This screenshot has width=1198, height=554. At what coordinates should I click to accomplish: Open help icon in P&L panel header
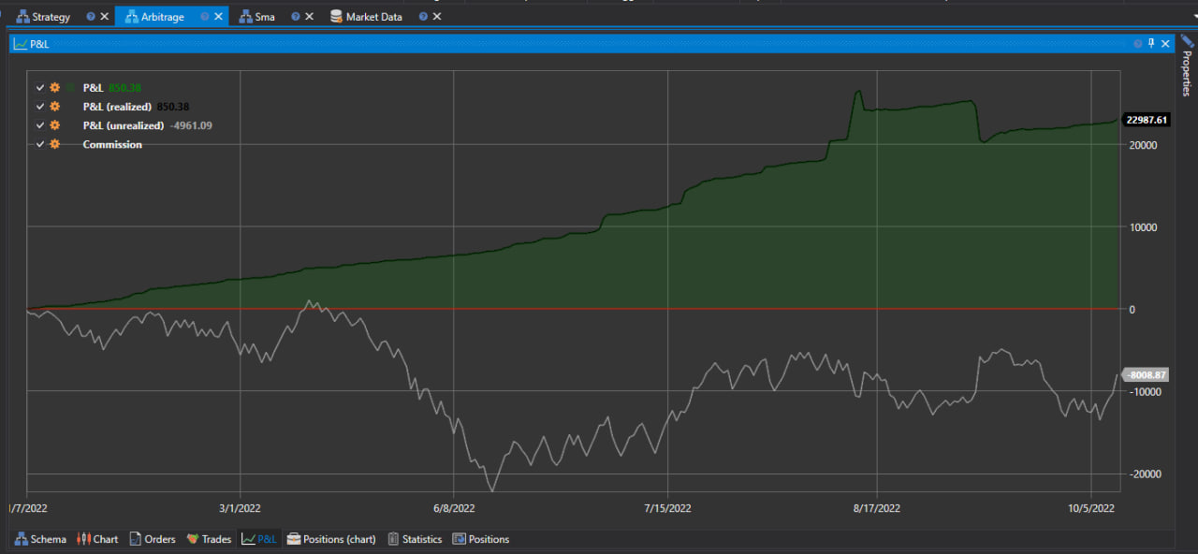point(1137,43)
